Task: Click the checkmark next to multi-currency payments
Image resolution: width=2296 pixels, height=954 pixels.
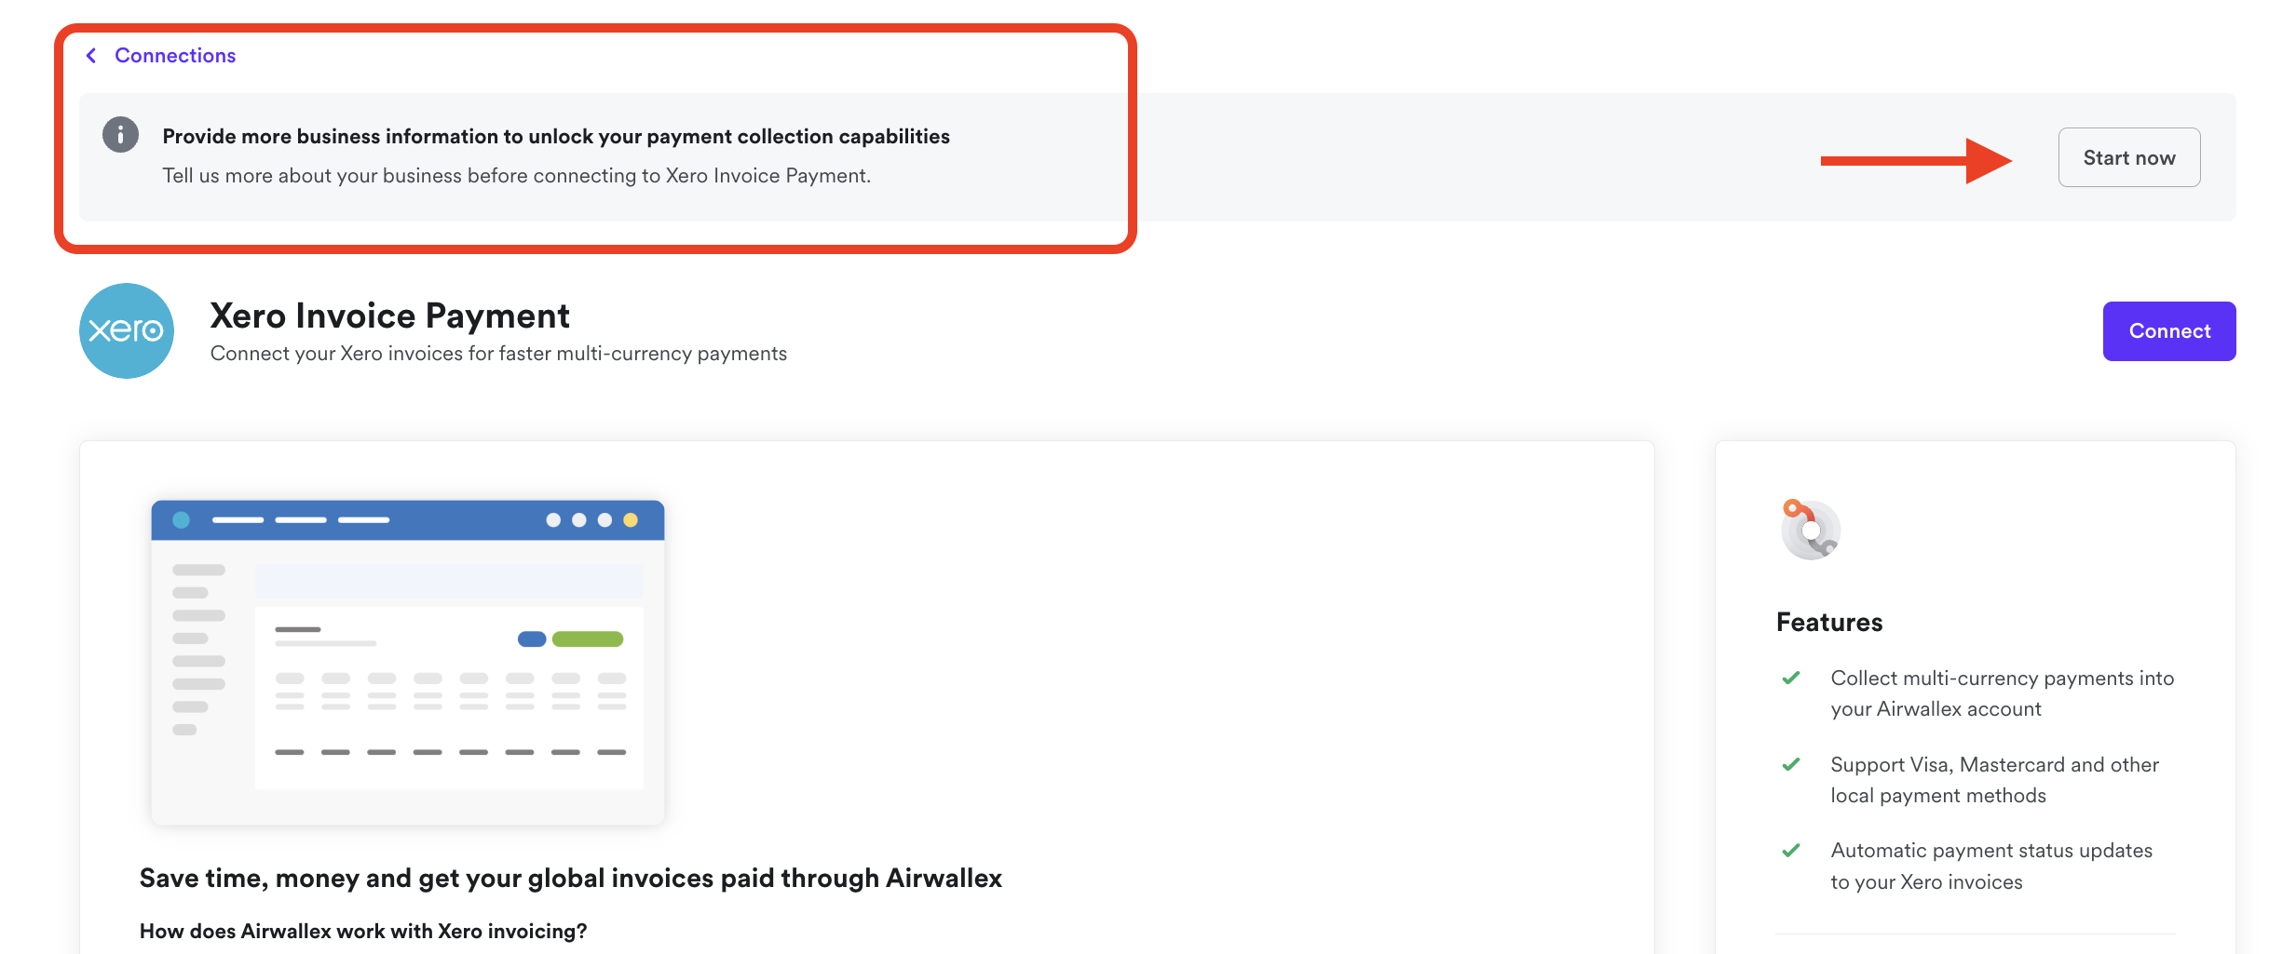Action: (1791, 679)
